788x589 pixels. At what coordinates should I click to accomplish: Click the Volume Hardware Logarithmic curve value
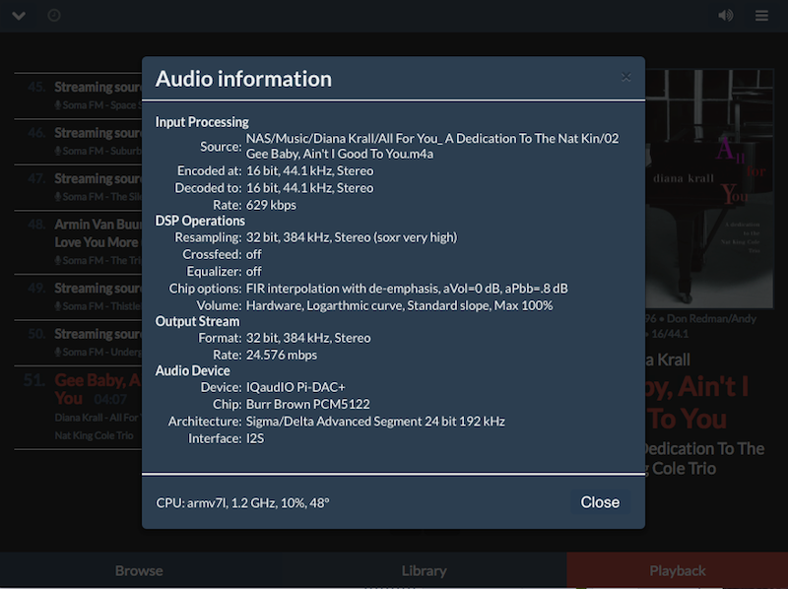click(x=399, y=305)
